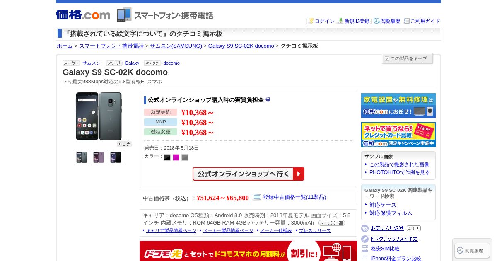
Task: Click the クレジットカード比較 banner
Action: pyautogui.click(x=398, y=135)
